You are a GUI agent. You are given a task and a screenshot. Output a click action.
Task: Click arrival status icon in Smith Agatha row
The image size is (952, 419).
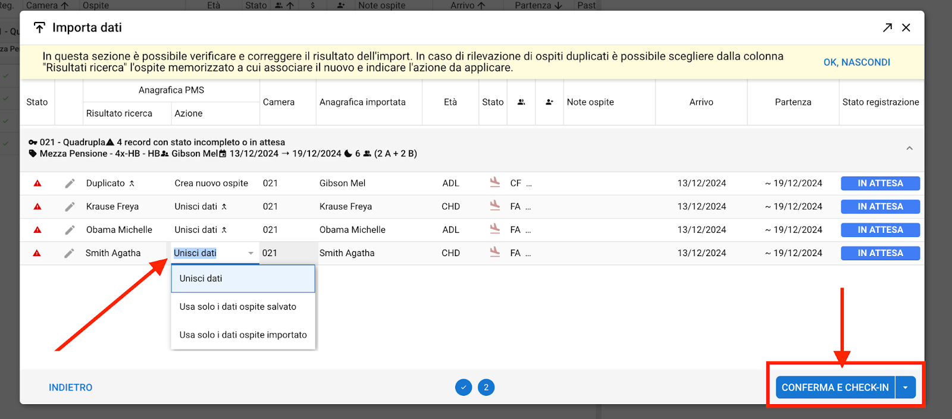(494, 252)
